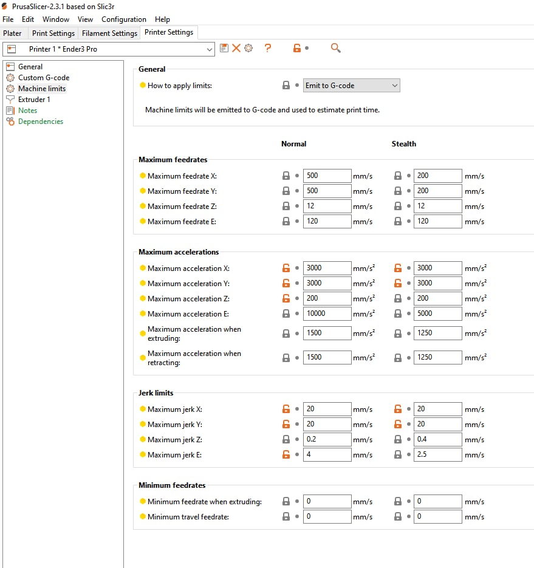Click the Maximum acceleration when extruding label
This screenshot has height=568, width=534.
194,334
